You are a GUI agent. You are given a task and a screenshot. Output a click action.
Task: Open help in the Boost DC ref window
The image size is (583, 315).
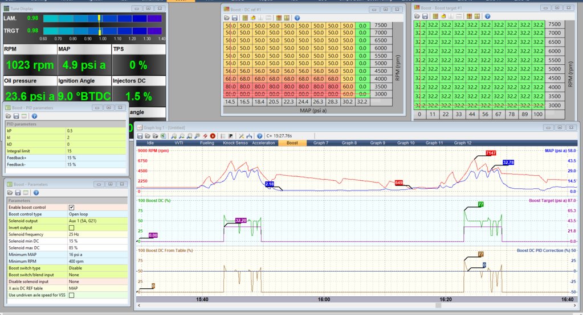tap(297, 18)
